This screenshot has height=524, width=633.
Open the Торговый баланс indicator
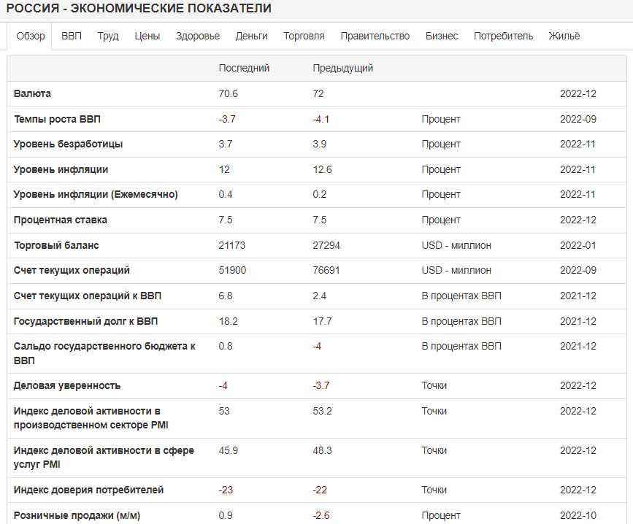pyautogui.click(x=56, y=246)
